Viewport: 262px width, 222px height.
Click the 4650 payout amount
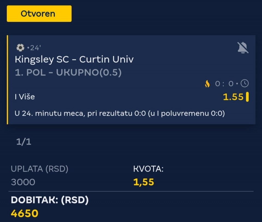click(25, 213)
